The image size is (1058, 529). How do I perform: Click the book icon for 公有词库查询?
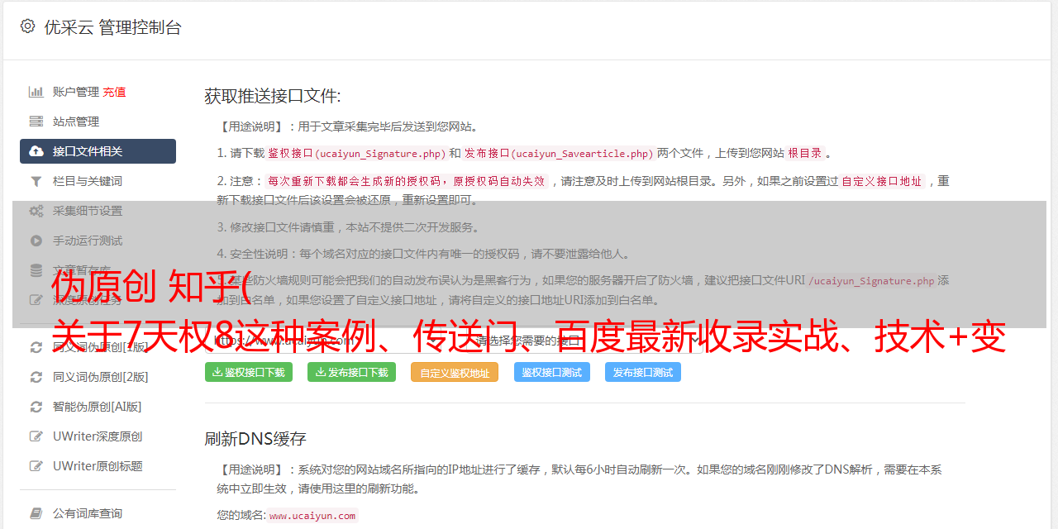(36, 513)
